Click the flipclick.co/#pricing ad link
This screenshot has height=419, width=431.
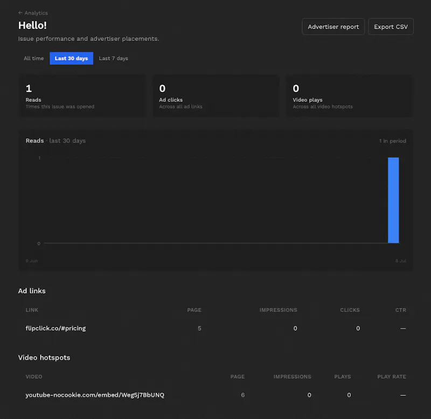pos(55,328)
